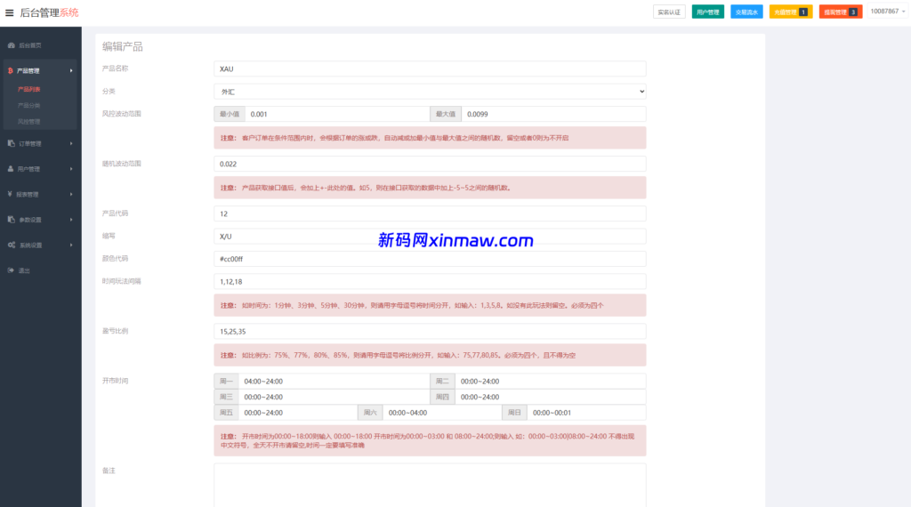Focus the 周二 opening time field

pos(550,382)
